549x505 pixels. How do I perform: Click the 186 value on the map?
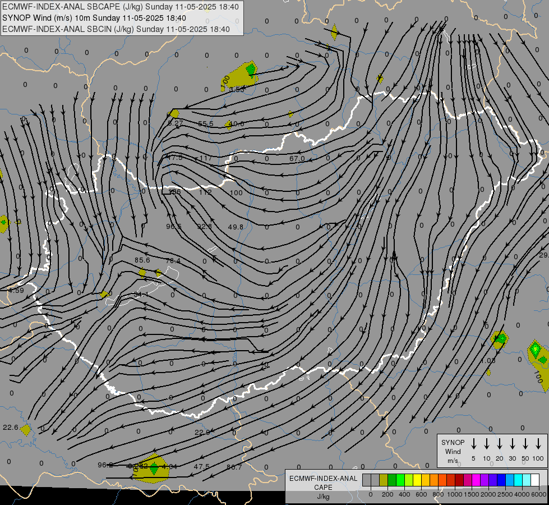[175, 192]
